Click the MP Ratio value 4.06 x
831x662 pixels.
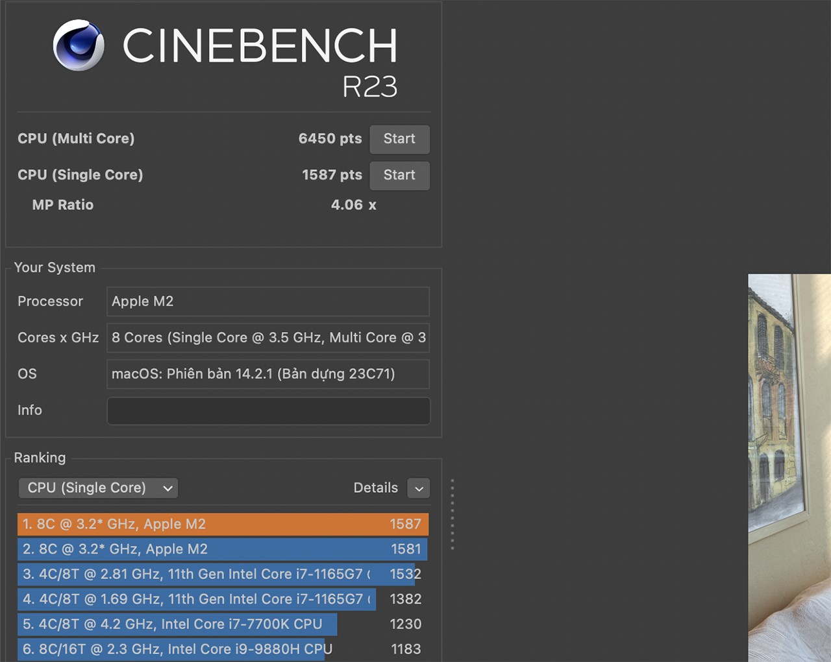tap(353, 205)
